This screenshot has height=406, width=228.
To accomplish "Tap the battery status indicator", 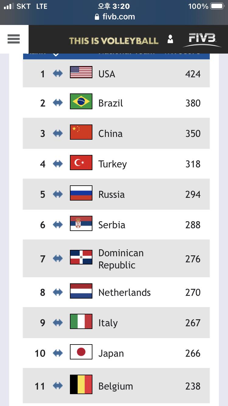I will pos(217,6).
